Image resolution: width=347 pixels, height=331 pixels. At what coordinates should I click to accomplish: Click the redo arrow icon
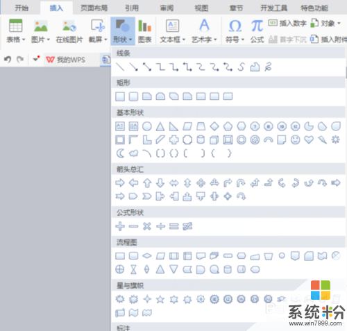(x=20, y=60)
